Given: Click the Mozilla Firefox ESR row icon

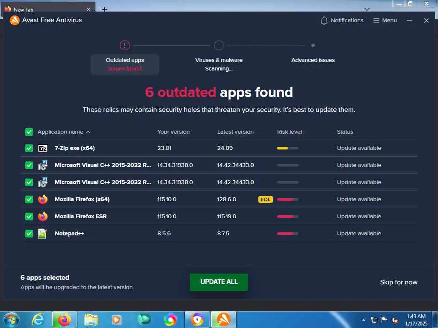Looking at the screenshot, I should 43,217.
